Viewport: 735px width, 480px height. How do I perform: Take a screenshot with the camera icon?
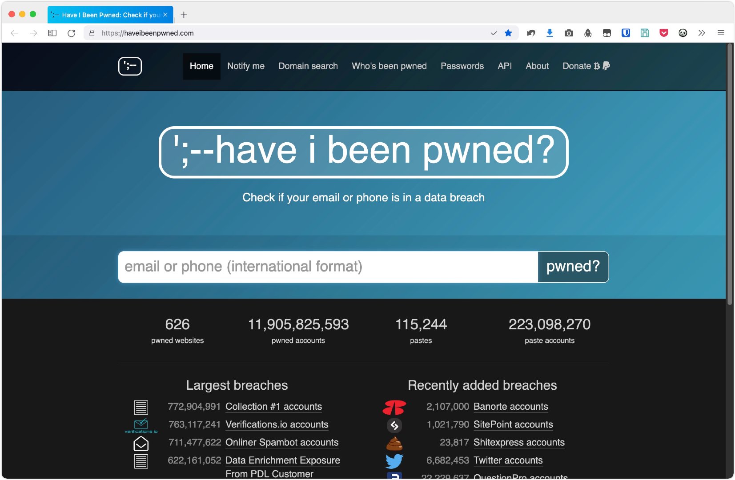(x=569, y=33)
